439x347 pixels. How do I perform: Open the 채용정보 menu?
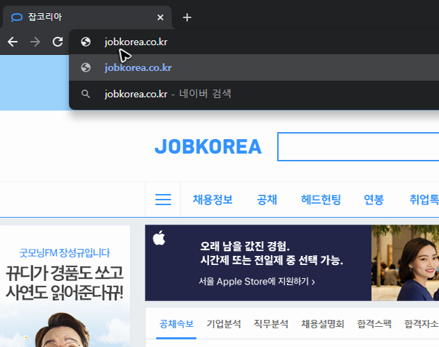[x=213, y=200]
